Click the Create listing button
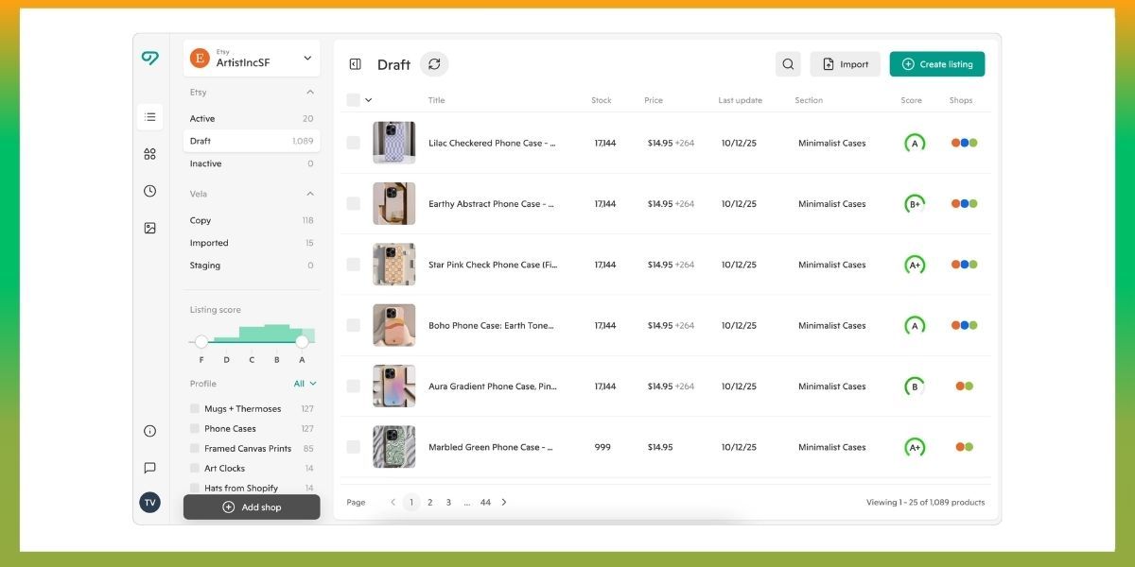1135x567 pixels. coord(937,64)
